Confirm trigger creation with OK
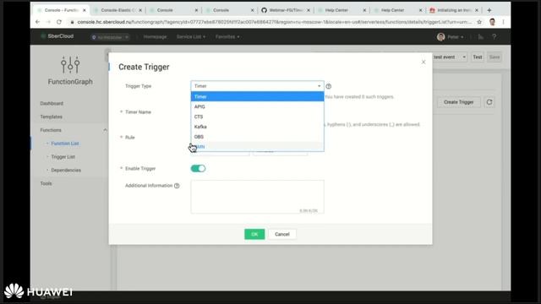The width and height of the screenshot is (541, 304). (x=254, y=234)
